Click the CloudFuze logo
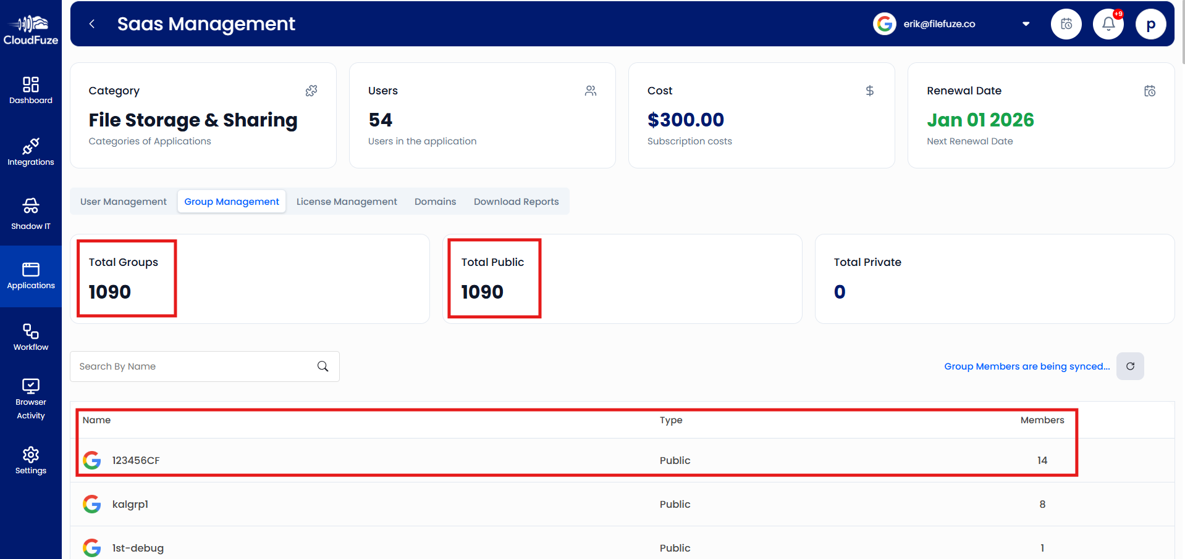This screenshot has width=1185, height=559. [30, 28]
